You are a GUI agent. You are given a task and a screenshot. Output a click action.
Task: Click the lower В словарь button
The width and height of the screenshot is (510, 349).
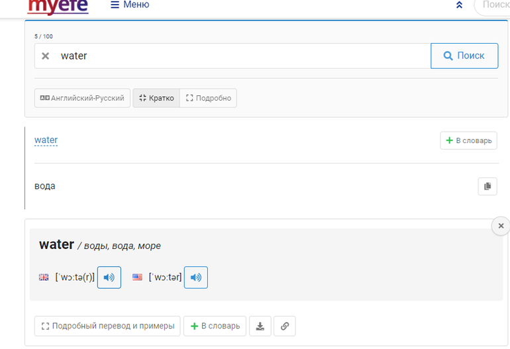click(x=215, y=326)
